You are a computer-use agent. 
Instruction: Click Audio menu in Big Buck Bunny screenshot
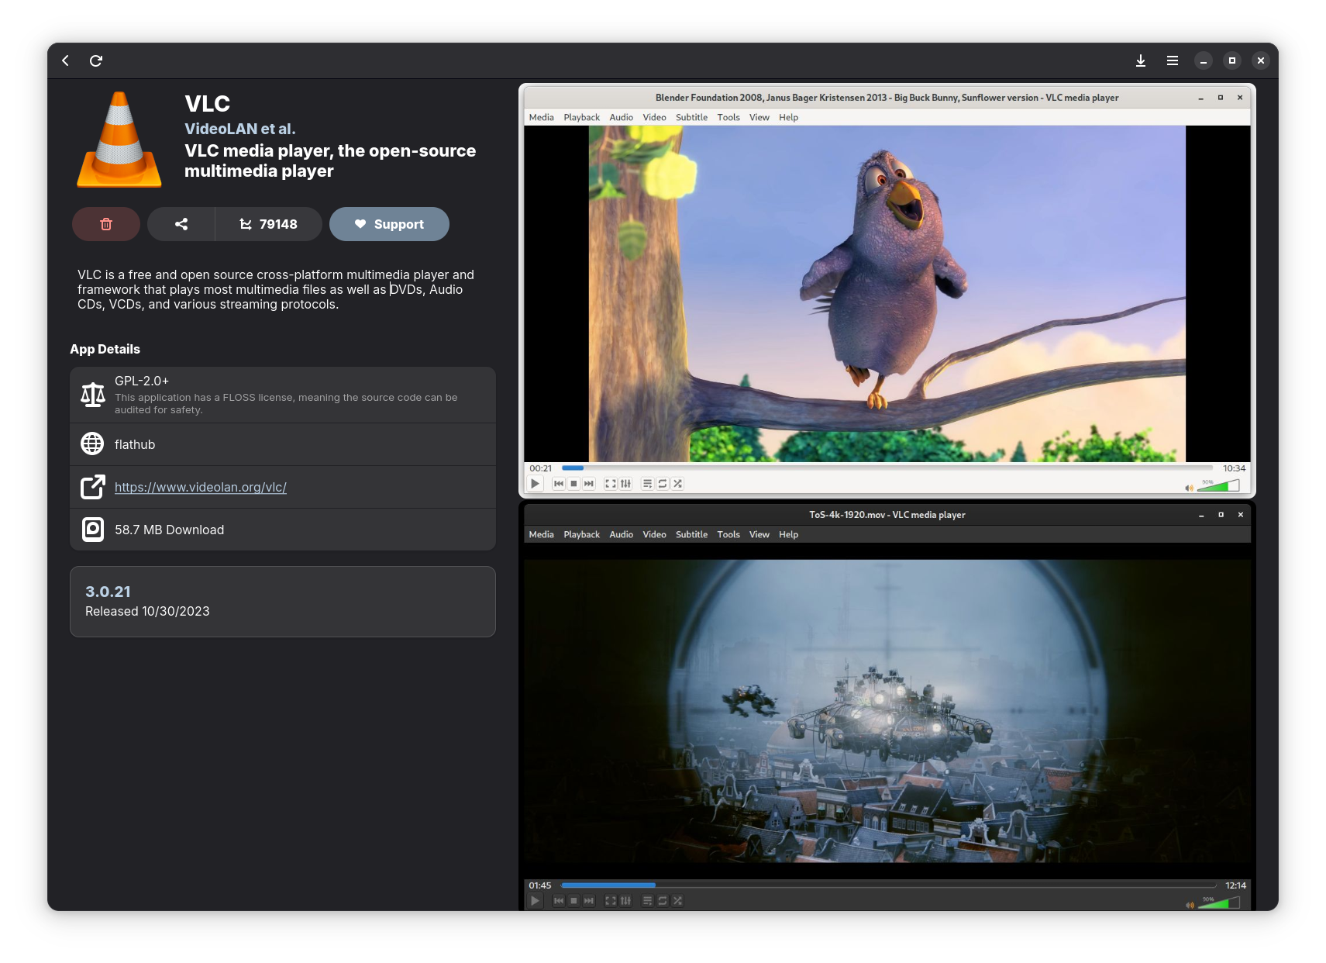pyautogui.click(x=622, y=117)
